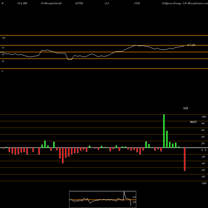This screenshot has height=208, width=208.
Task: Click the second-tallest green bar in MR histogram
Action: click(167, 139)
